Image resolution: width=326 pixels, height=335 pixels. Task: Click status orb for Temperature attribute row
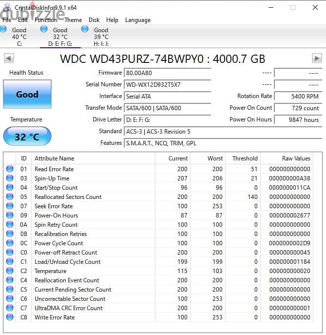coord(10,271)
